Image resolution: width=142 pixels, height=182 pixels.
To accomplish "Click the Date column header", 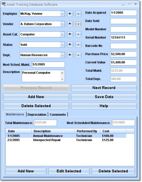I will (x=19, y=131).
